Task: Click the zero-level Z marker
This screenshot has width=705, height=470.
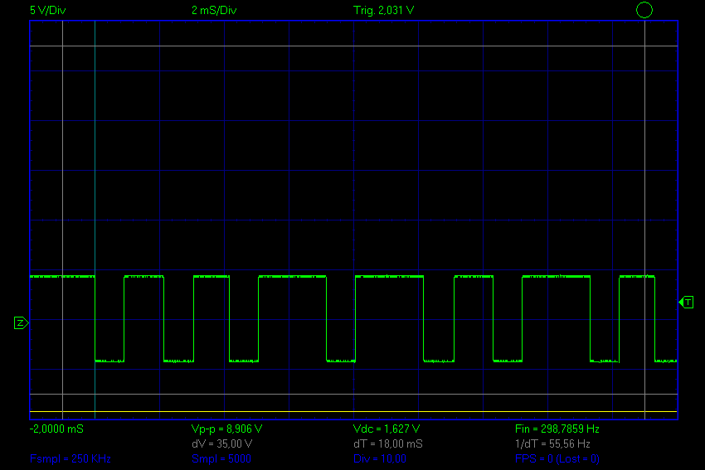Action: [21, 322]
